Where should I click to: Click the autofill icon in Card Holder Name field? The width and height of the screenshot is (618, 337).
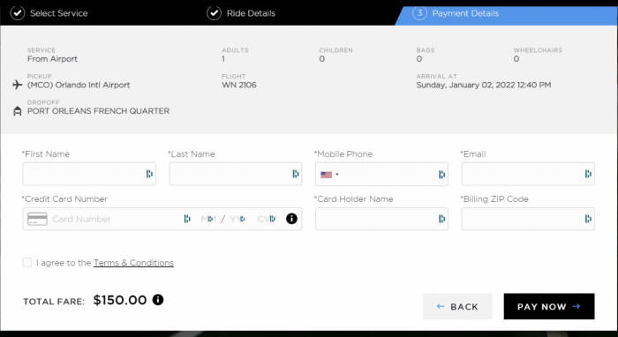pos(441,219)
